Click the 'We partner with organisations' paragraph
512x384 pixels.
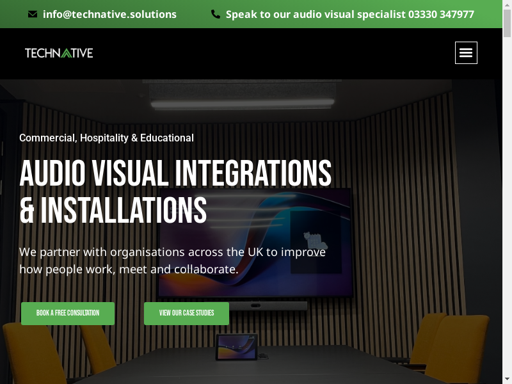coord(172,260)
